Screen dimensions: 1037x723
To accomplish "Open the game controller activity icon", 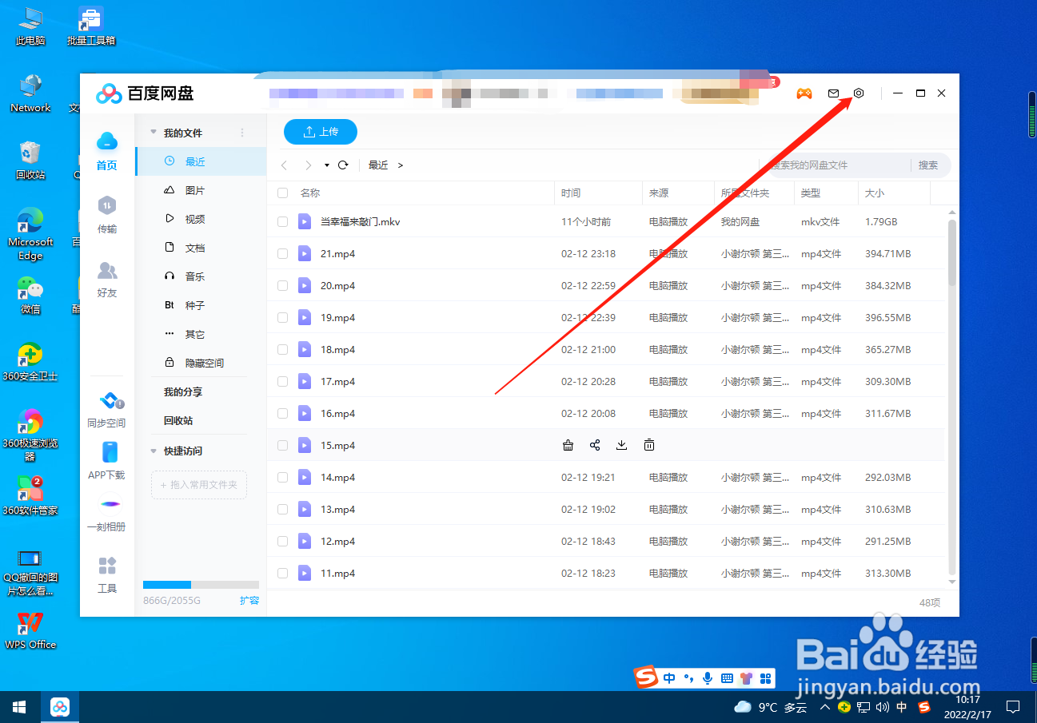I will point(805,93).
